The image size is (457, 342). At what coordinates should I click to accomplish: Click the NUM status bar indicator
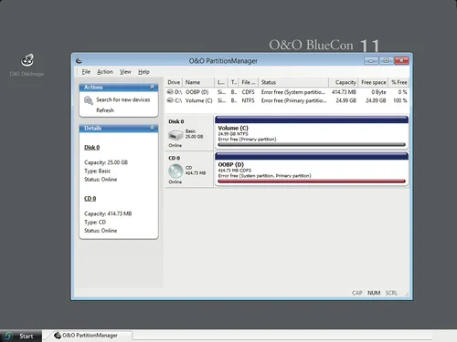[x=374, y=293]
